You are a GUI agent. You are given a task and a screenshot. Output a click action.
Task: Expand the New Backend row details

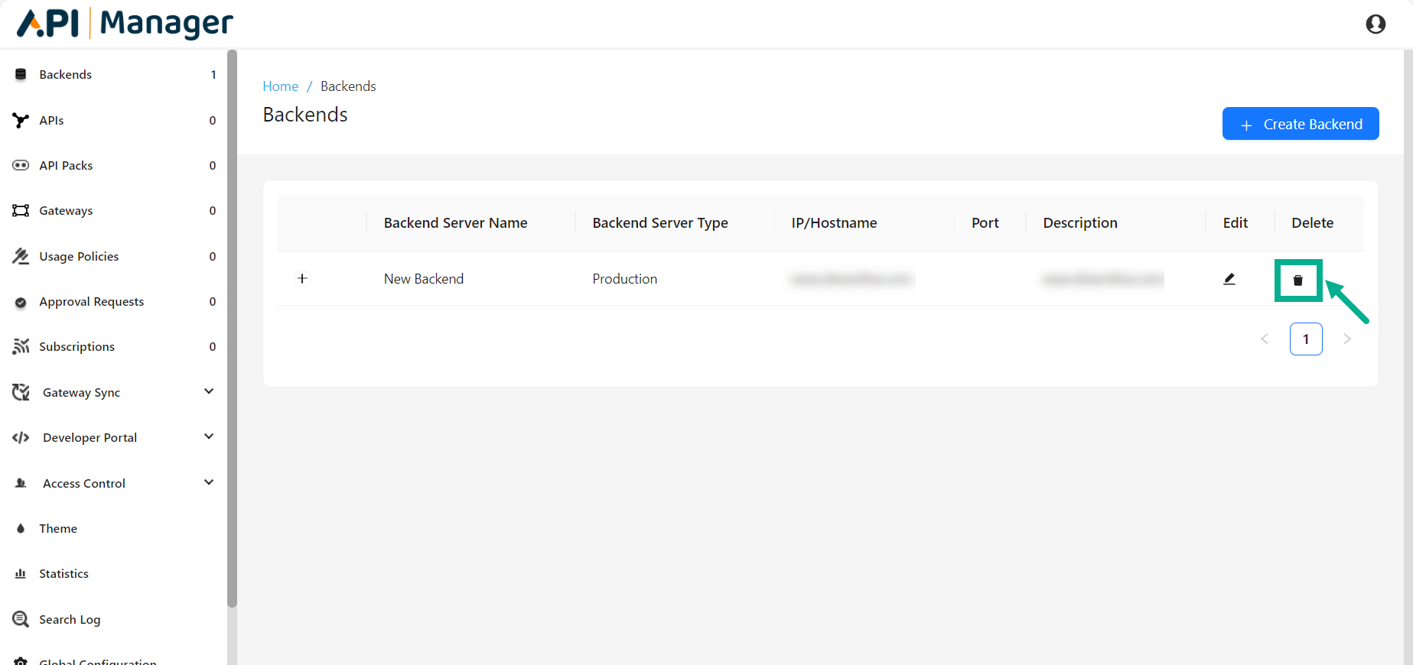(x=302, y=278)
